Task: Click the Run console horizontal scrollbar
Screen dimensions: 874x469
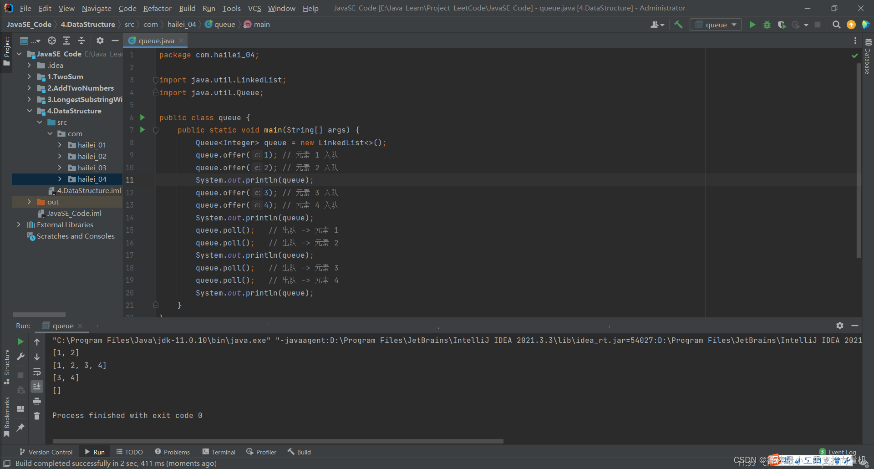Action: coord(278,441)
